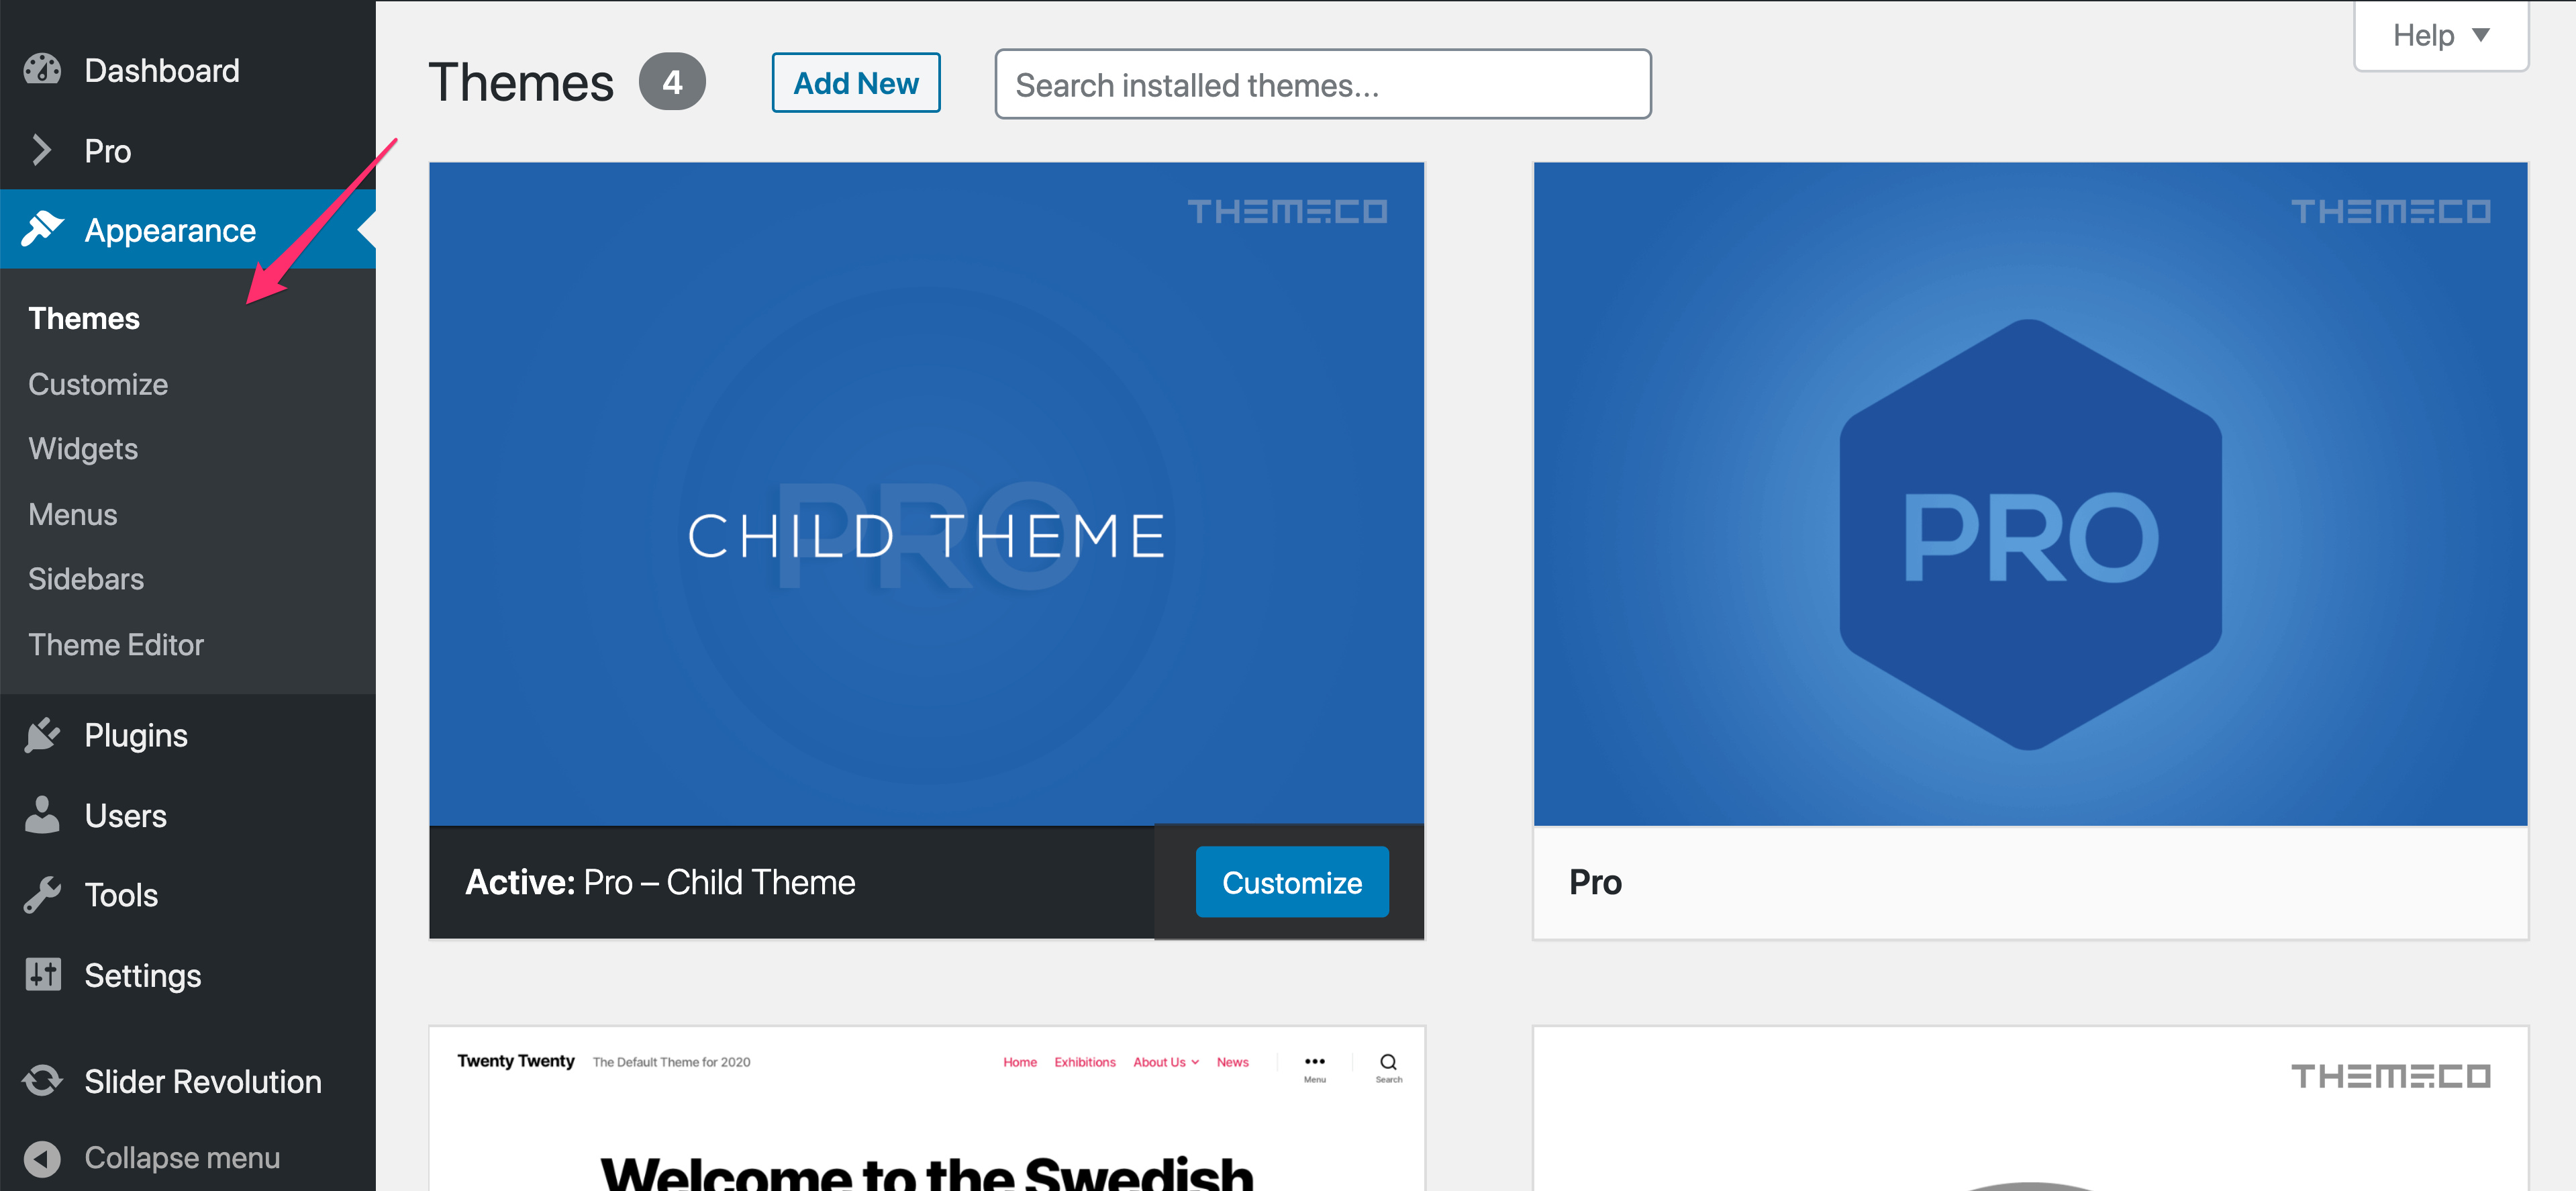Click the Dashboard gauge icon
This screenshot has height=1191, width=2576.
click(x=42, y=70)
